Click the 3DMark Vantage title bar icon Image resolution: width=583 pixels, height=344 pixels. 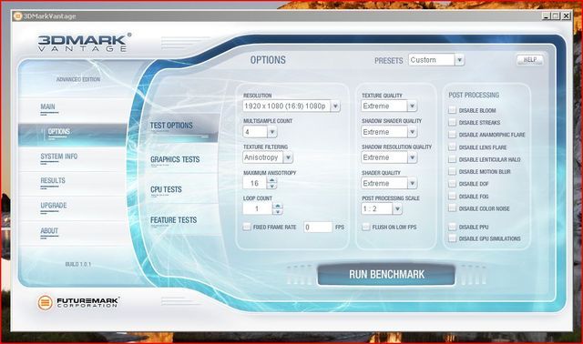point(17,16)
